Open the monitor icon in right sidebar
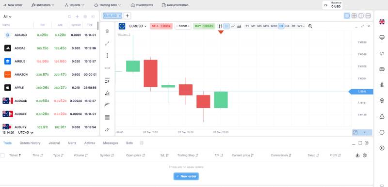 click(x=382, y=38)
